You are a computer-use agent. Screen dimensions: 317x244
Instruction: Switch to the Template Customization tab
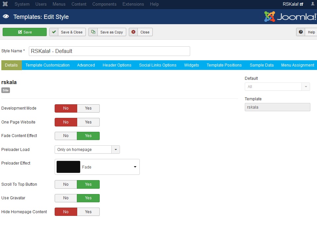click(x=47, y=65)
